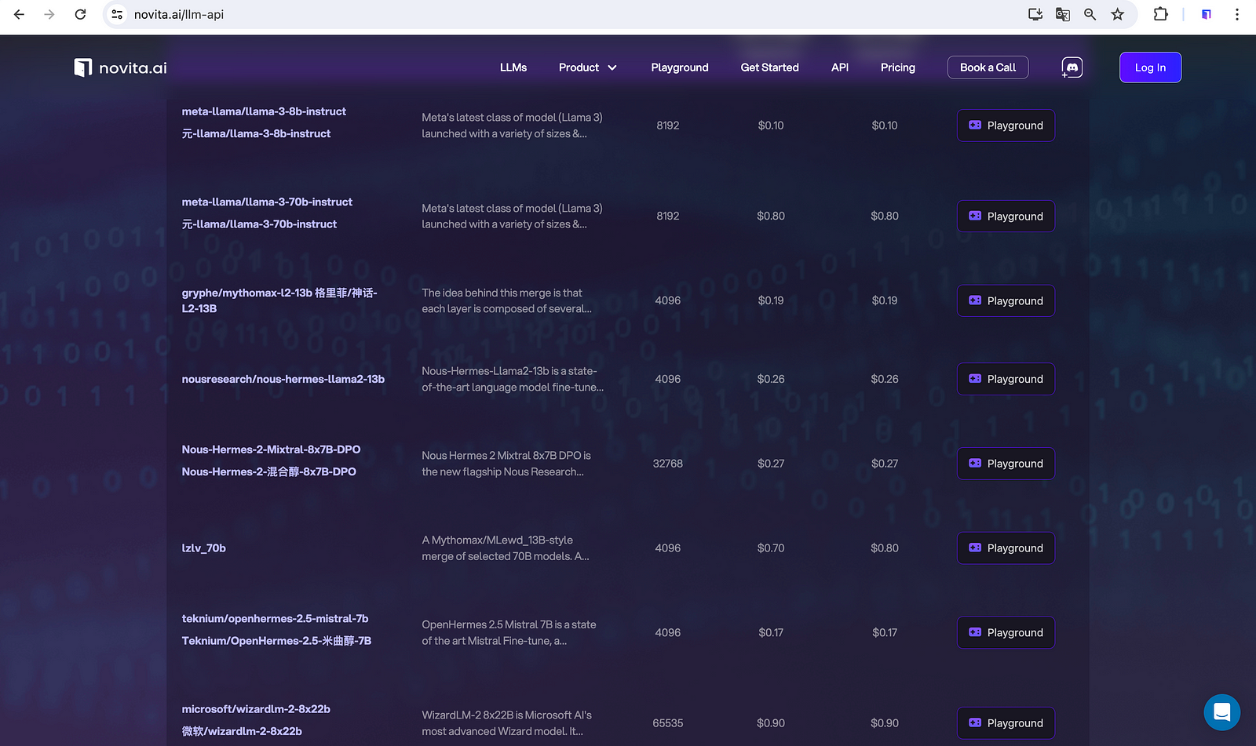Open Playground for gryphe/mythomax-l2-13b
The height and width of the screenshot is (746, 1256).
(1006, 300)
